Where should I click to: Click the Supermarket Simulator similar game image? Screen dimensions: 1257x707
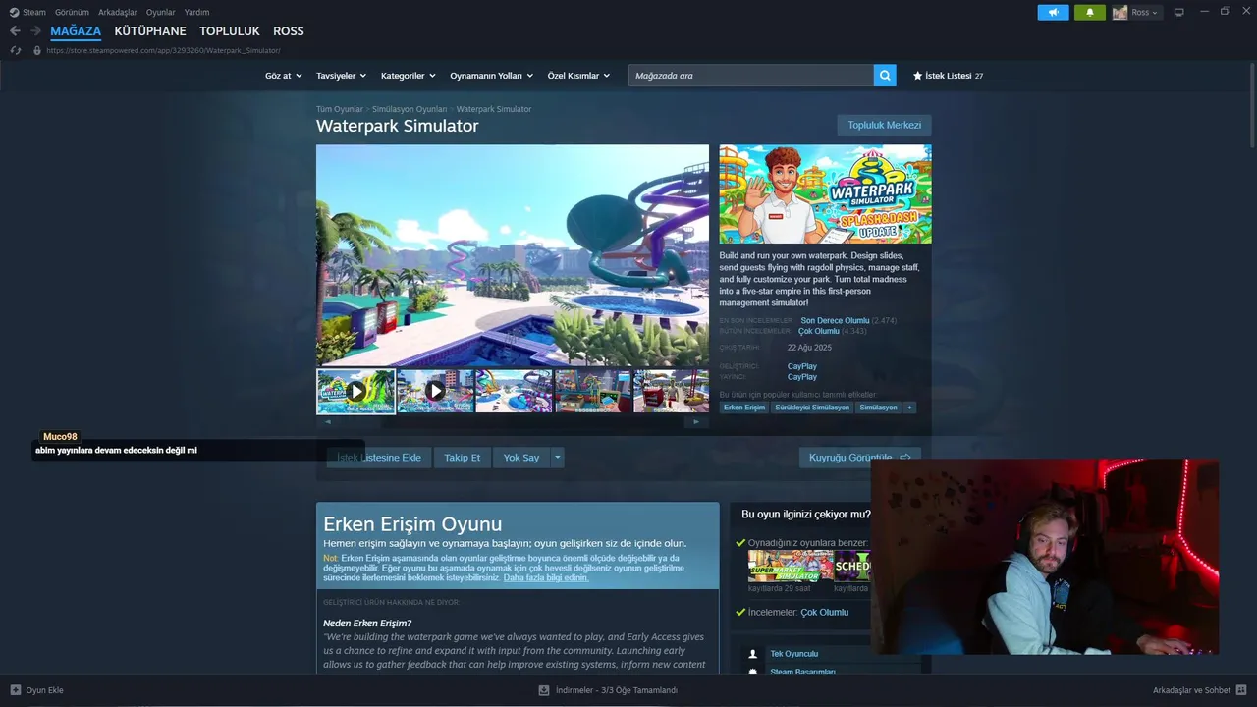(x=791, y=566)
